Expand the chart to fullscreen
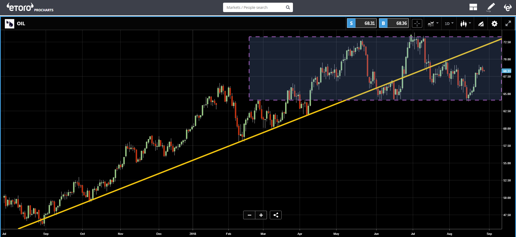 pyautogui.click(x=508, y=24)
